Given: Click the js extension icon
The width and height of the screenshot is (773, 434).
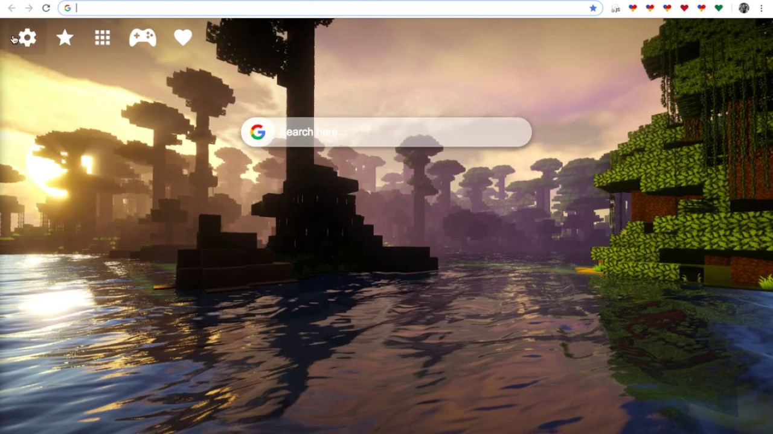Looking at the screenshot, I should (615, 8).
